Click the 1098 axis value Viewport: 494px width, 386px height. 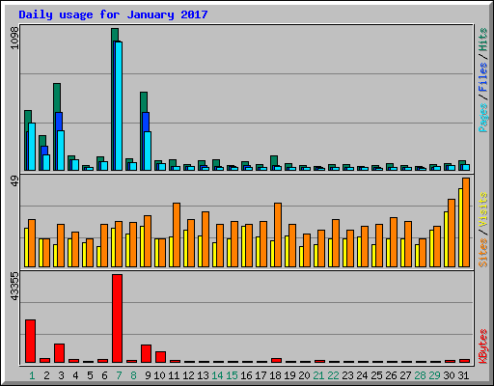[14, 38]
